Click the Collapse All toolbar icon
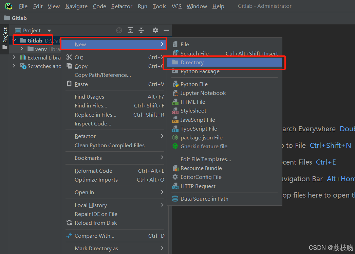 (x=141, y=30)
